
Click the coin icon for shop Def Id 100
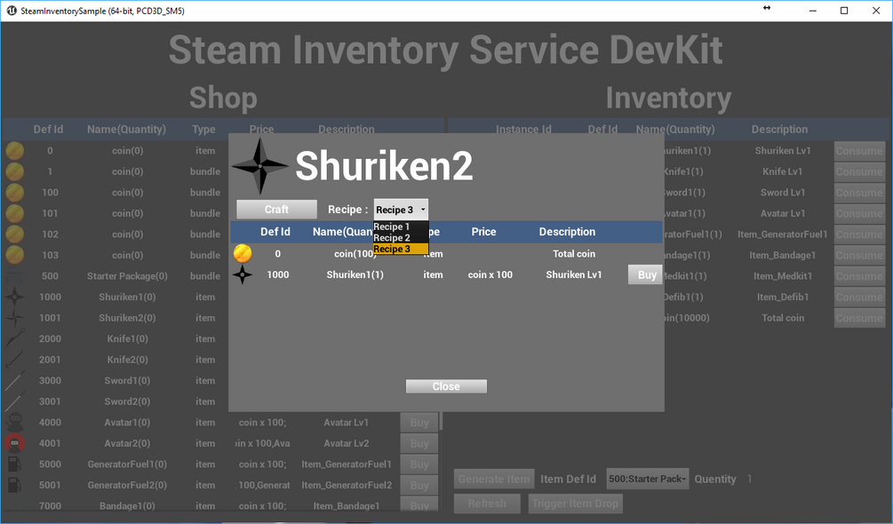coord(15,193)
